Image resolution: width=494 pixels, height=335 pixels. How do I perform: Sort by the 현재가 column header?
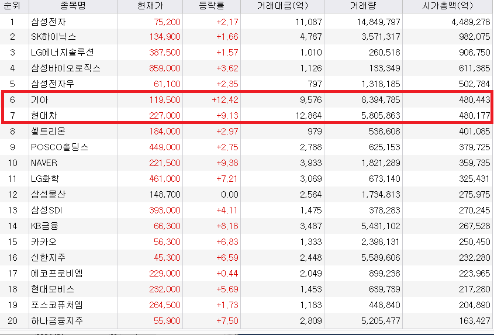[150, 6]
